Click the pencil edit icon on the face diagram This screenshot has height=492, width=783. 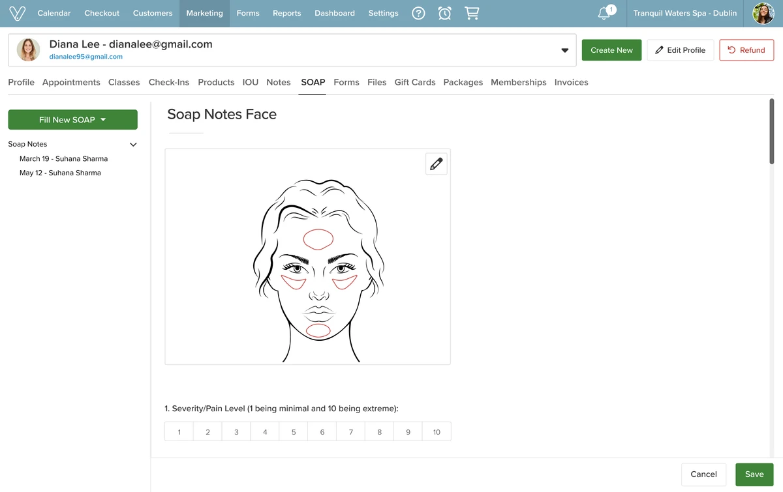437,164
